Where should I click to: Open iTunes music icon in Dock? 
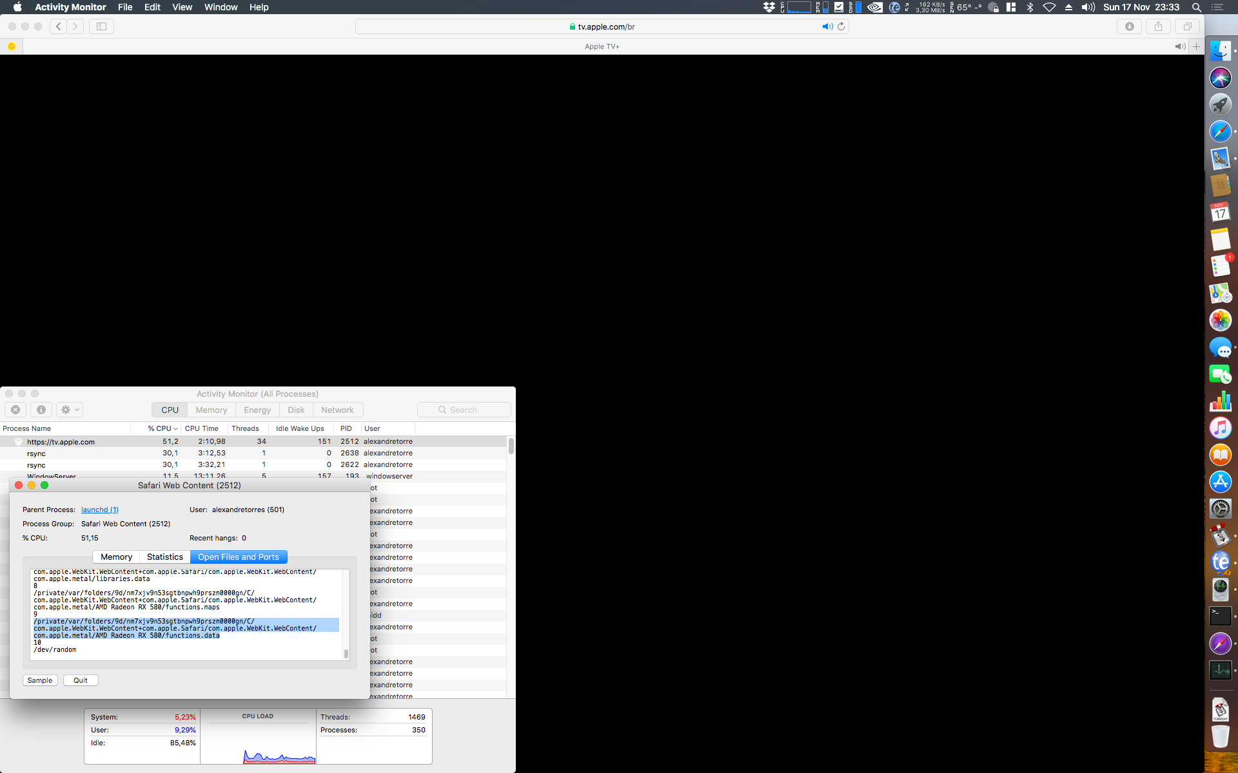[1220, 428]
